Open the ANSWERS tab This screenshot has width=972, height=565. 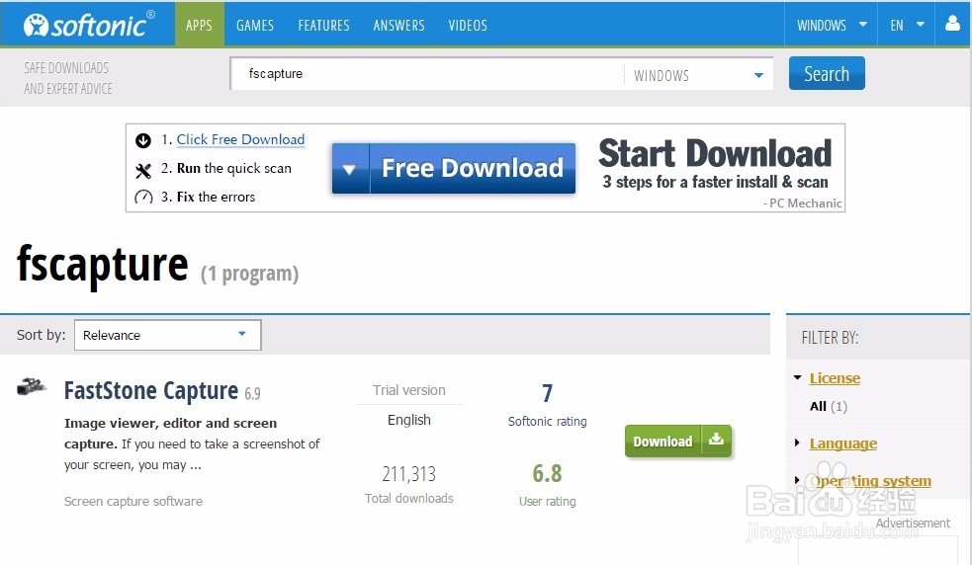(398, 26)
